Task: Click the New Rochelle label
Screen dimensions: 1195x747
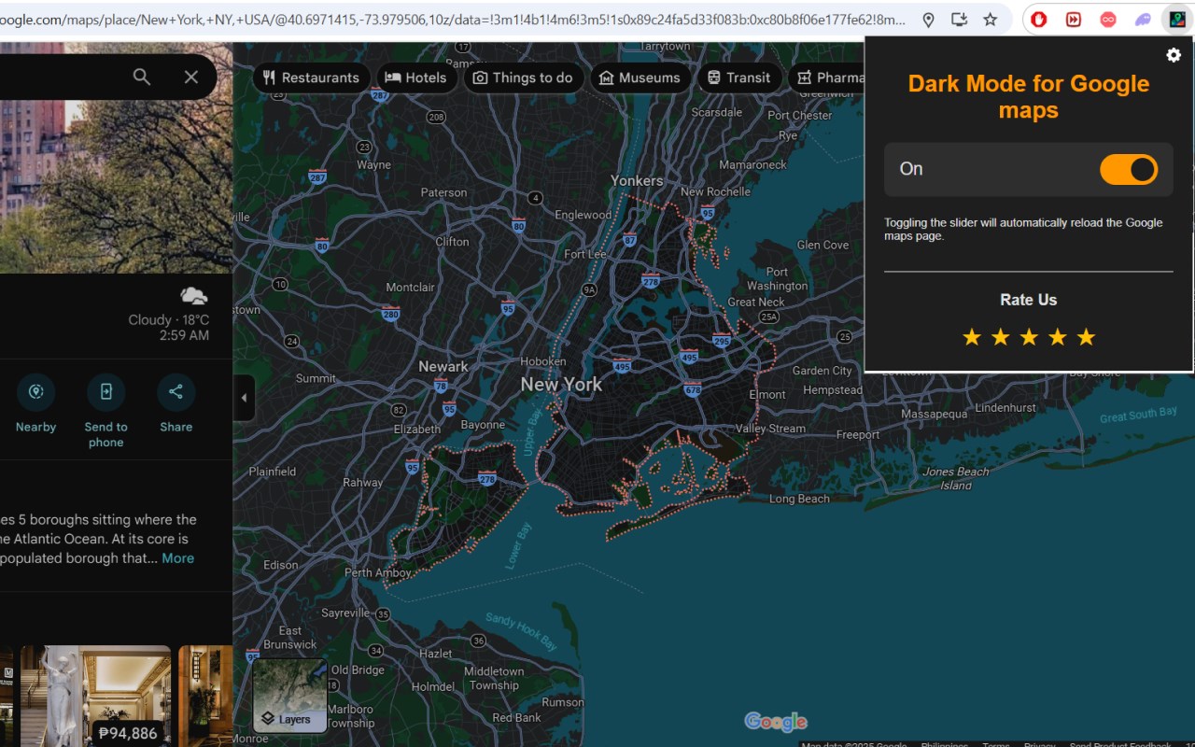Action: 716,192
